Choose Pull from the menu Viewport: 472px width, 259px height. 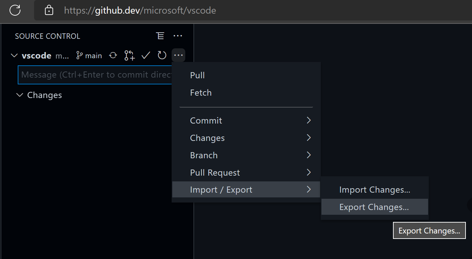point(246,75)
